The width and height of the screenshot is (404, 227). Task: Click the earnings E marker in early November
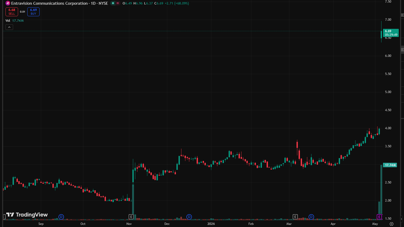[132, 216]
